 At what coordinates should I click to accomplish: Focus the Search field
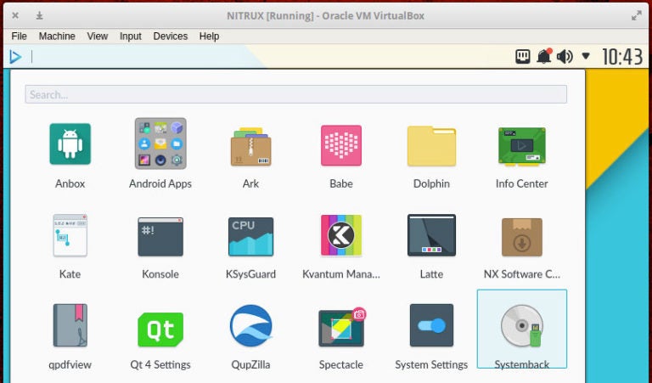pos(295,94)
